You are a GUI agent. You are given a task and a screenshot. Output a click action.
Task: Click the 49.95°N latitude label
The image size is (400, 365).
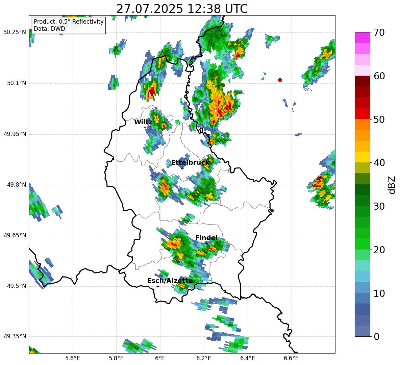(x=15, y=134)
